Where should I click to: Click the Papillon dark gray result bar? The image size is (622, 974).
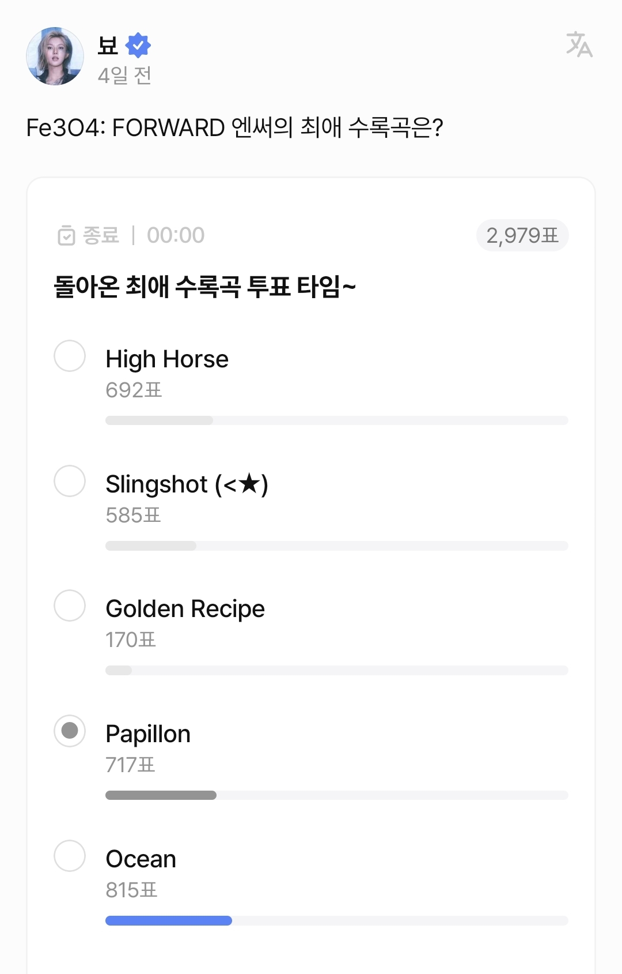click(x=161, y=795)
